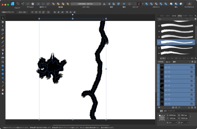Select the highlighted brush stroke preset
This screenshot has height=129, width=197.
pos(176,42)
